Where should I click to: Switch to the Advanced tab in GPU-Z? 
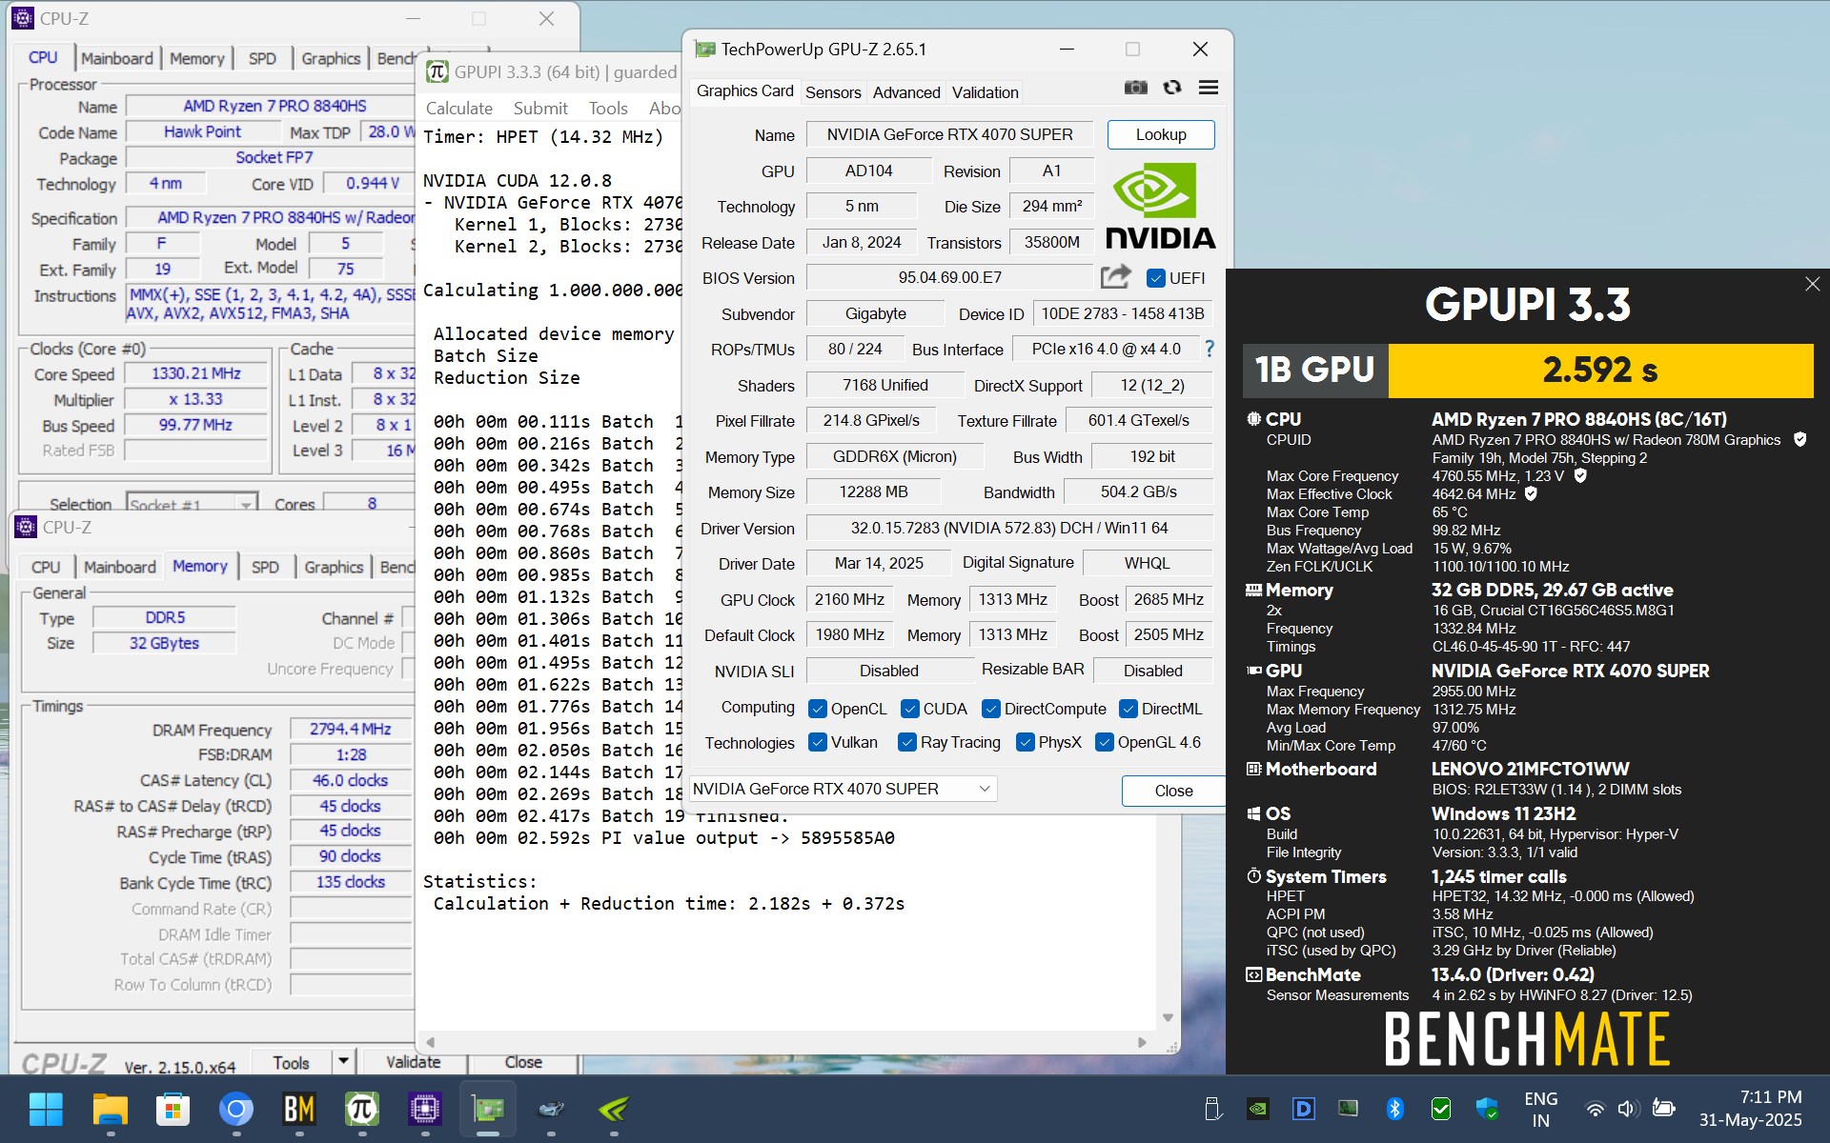pos(905,92)
